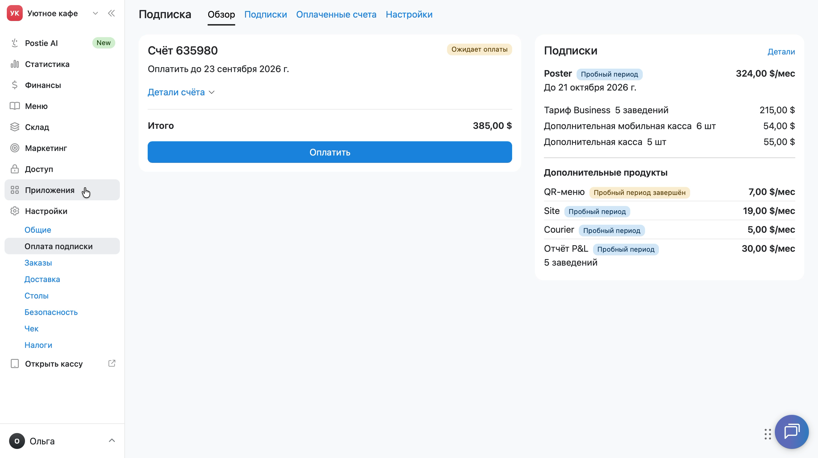Select the Склад layers icon
Viewport: 818px width, 458px height.
click(x=14, y=127)
